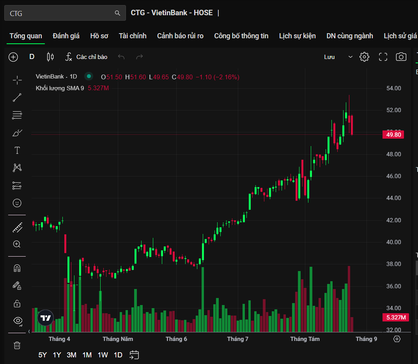418x364 pixels.
Task: Click the −1.10 (−2.16%) change value
Action: click(218, 77)
